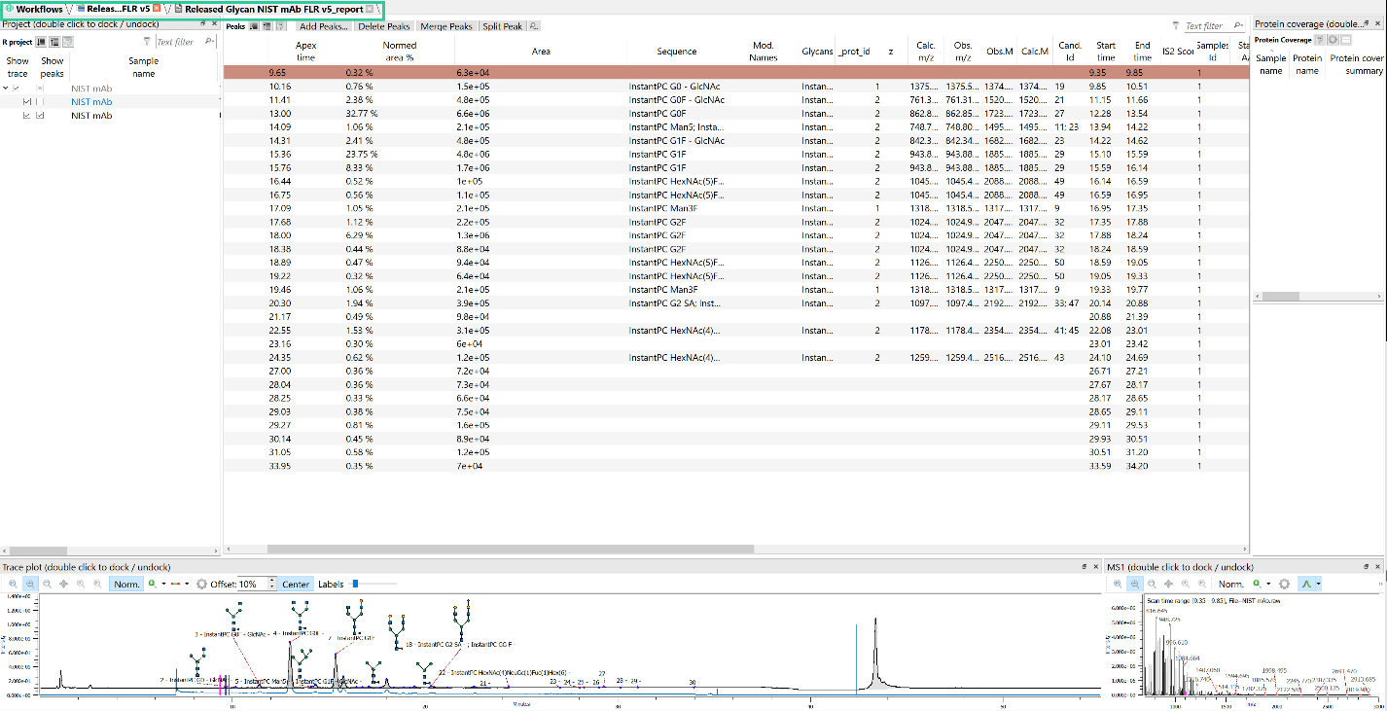Open search options dropdown in peaks table filter
The image size is (1387, 711).
1238,26
